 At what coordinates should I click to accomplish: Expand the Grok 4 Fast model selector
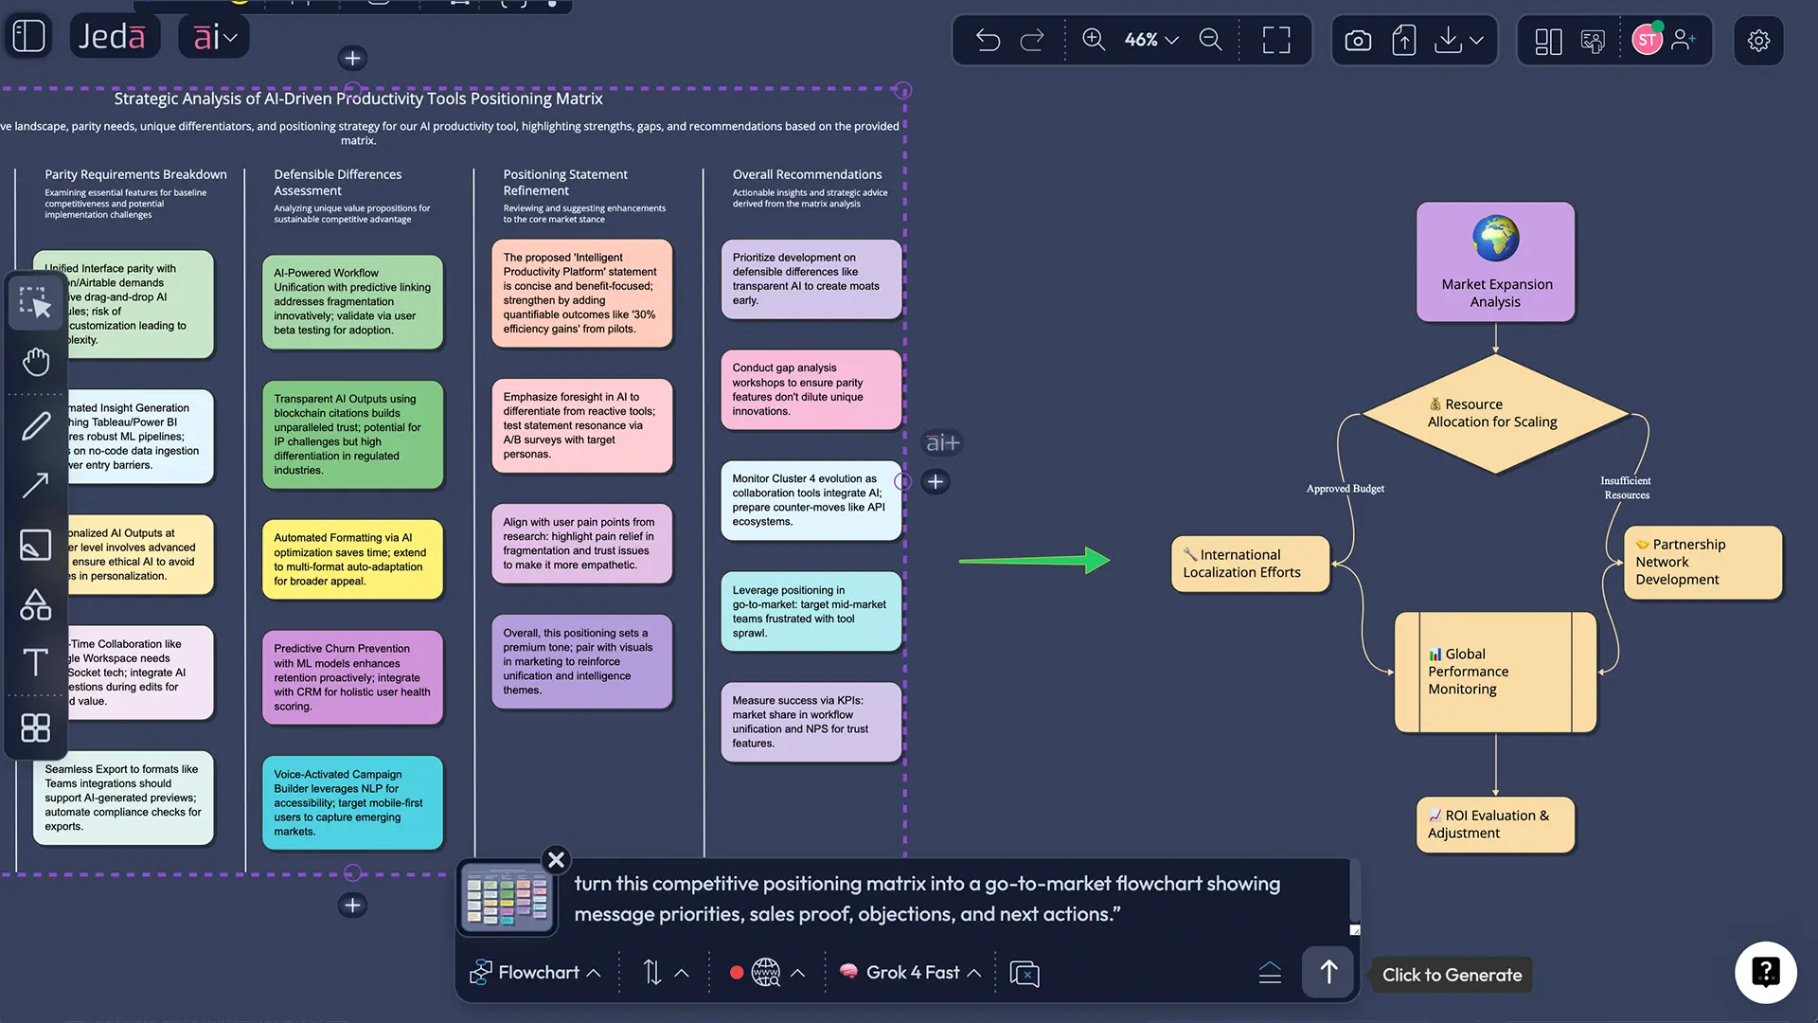[x=909, y=972]
